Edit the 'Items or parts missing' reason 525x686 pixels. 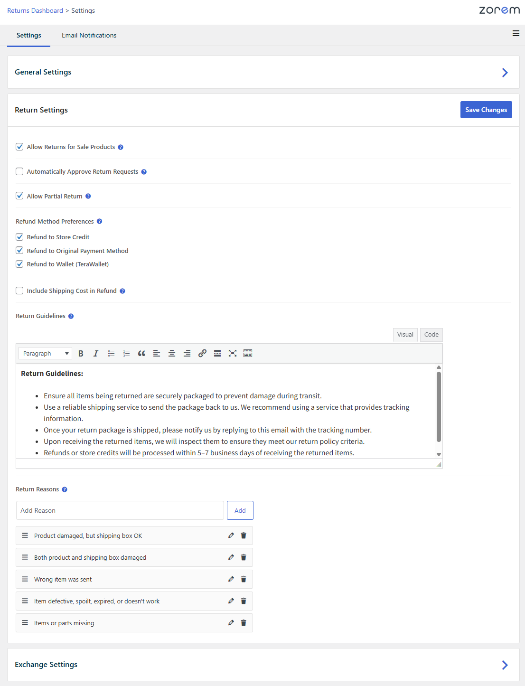point(231,623)
